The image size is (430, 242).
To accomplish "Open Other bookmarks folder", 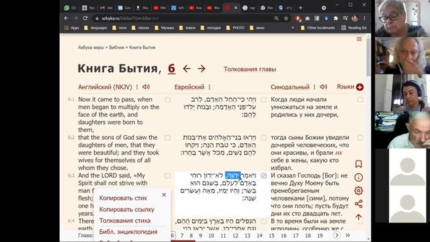I will coord(318,28).
